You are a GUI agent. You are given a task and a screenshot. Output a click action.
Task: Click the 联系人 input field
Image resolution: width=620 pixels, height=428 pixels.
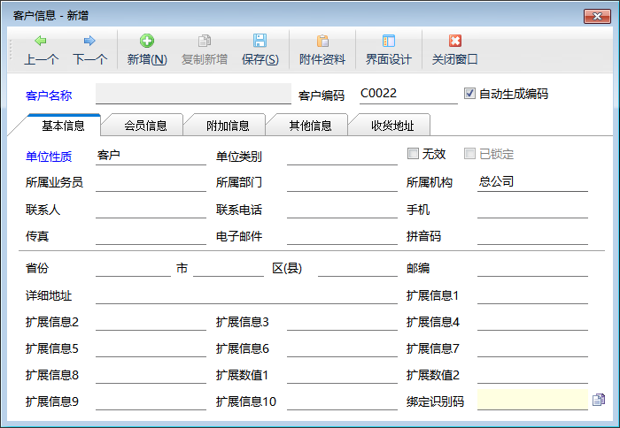[x=151, y=209]
